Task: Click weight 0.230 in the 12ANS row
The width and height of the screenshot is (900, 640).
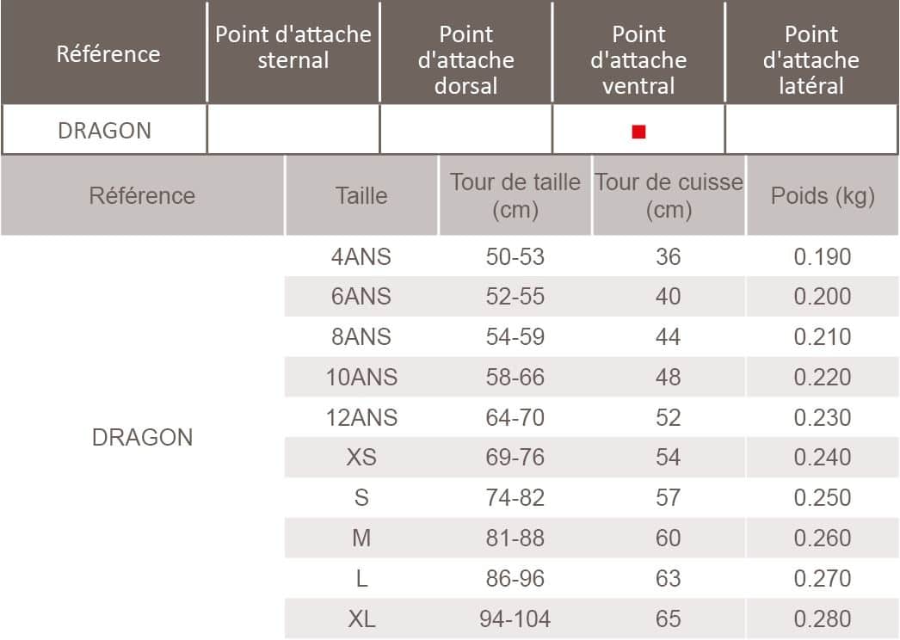Action: (823, 417)
